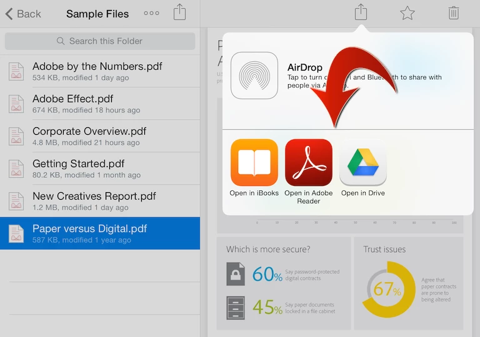The width and height of the screenshot is (480, 337).
Task: Open Adobe Effect.pdf file
Action: coord(100,104)
